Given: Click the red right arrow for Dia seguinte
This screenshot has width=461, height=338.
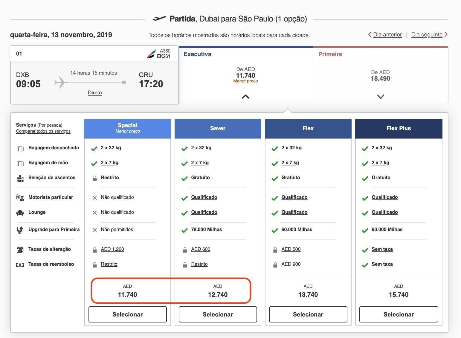Looking at the screenshot, I should pyautogui.click(x=446, y=35).
